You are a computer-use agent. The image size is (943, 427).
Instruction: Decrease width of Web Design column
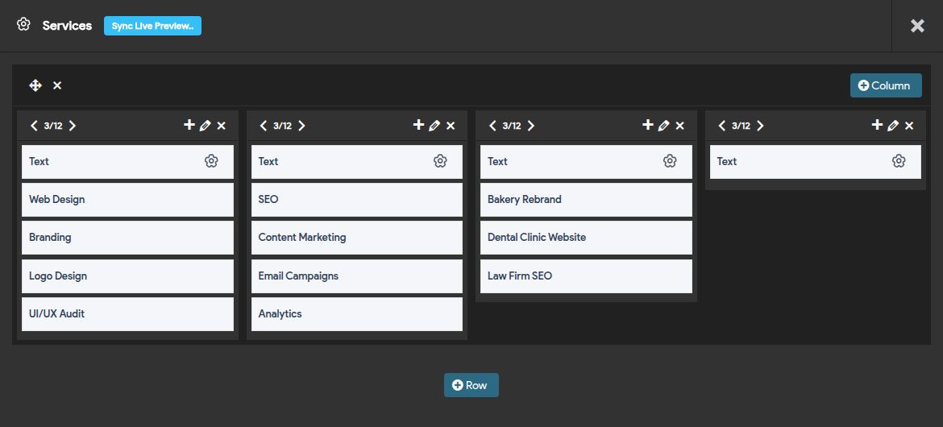34,126
